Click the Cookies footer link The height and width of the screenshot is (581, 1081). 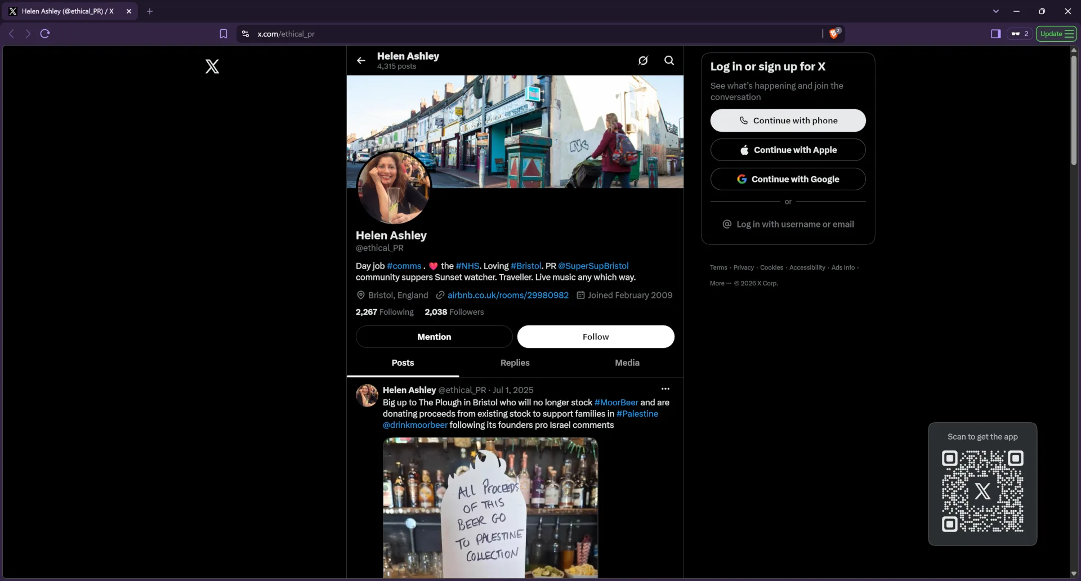771,267
